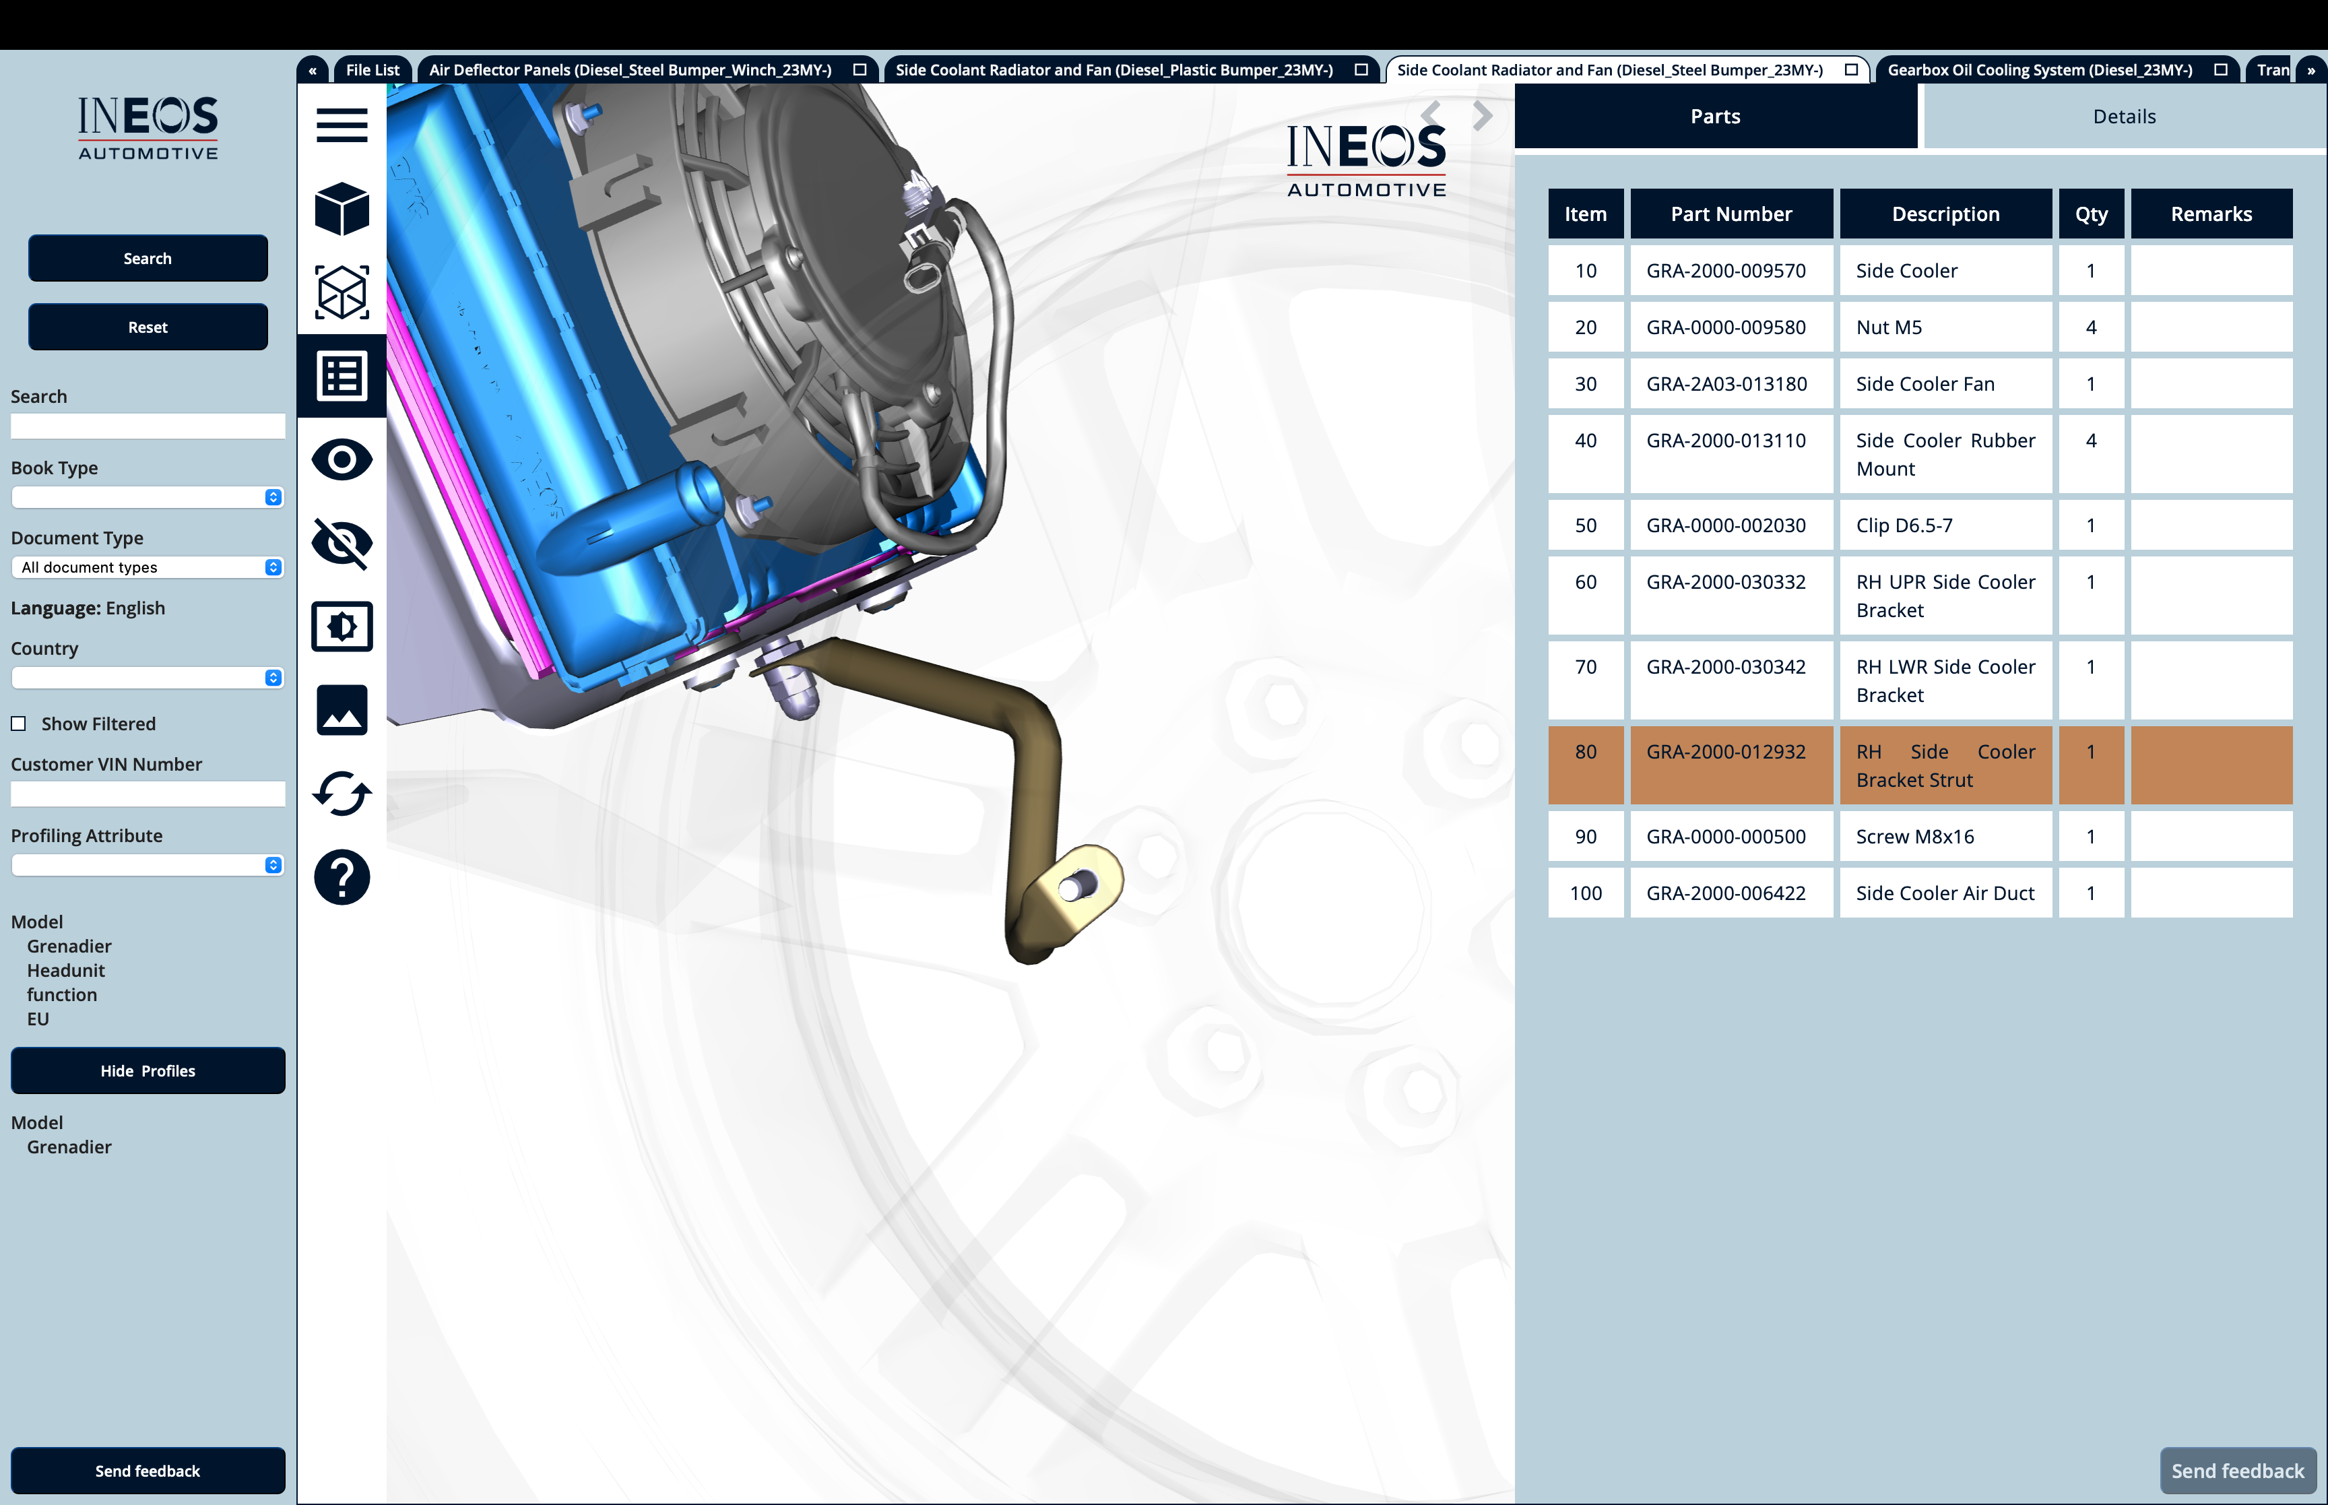
Task: Click the image snapshot icon
Action: (341, 709)
